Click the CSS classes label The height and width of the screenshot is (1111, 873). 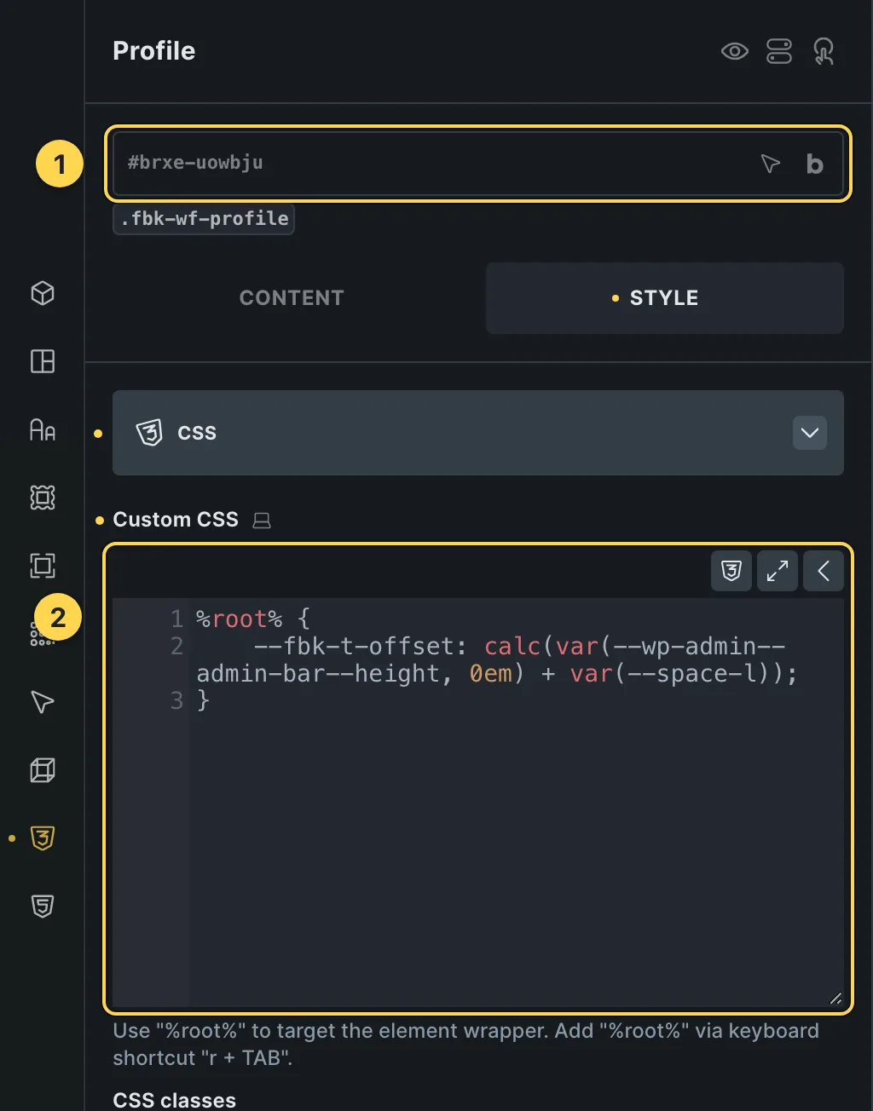pos(174,1100)
